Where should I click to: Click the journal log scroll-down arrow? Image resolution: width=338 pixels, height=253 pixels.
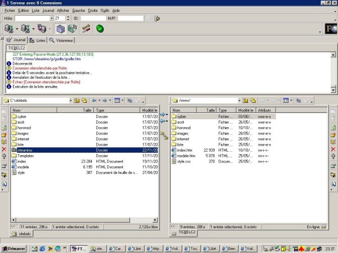(x=333, y=90)
